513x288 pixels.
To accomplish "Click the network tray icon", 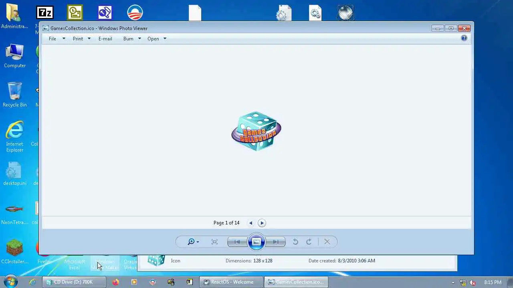I will coord(463,282).
